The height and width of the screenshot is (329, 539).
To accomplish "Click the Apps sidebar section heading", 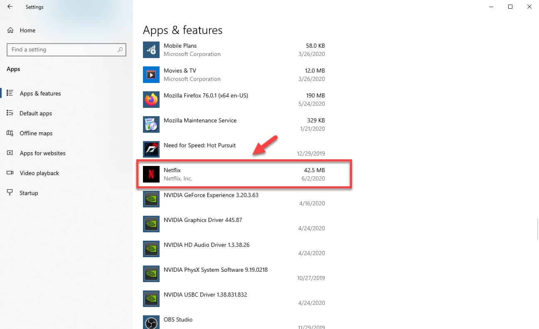I will coord(13,69).
